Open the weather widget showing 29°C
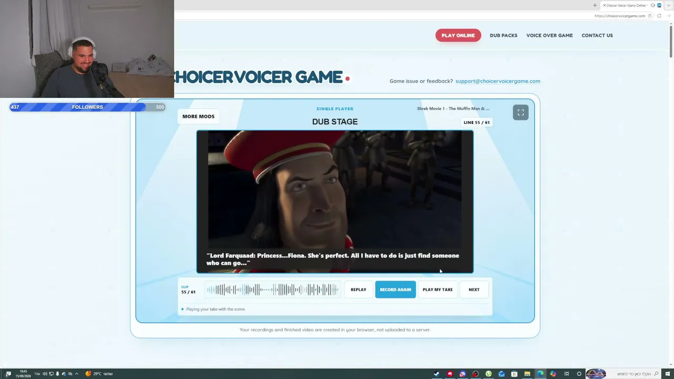The width and height of the screenshot is (674, 379). point(99,374)
